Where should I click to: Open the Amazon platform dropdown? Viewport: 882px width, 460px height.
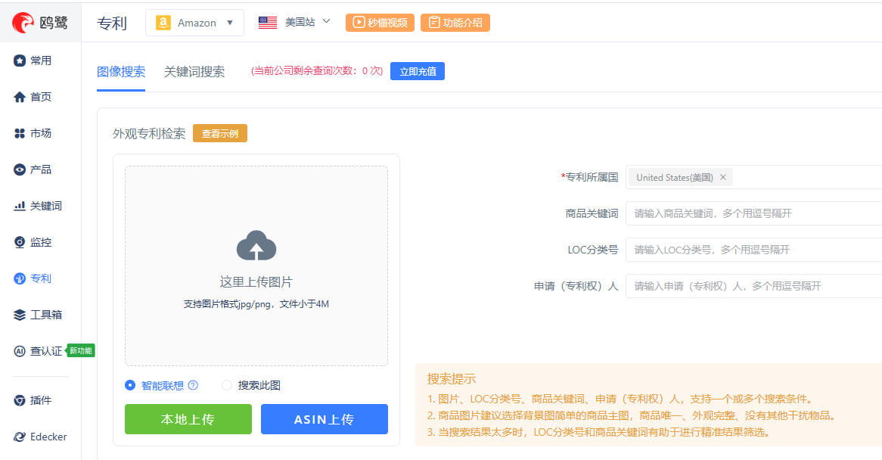point(194,23)
